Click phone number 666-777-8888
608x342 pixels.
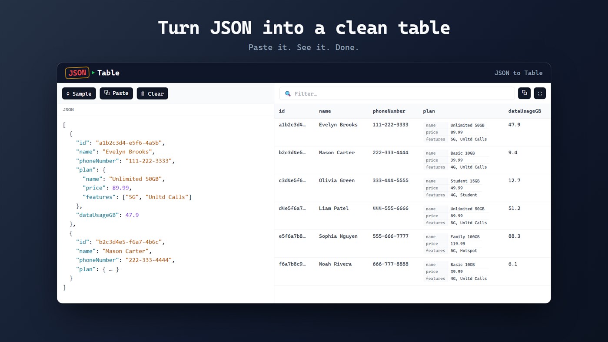(x=390, y=264)
